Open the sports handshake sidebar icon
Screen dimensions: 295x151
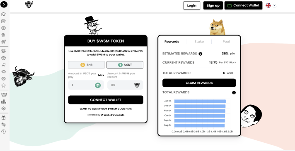pos(3,51)
